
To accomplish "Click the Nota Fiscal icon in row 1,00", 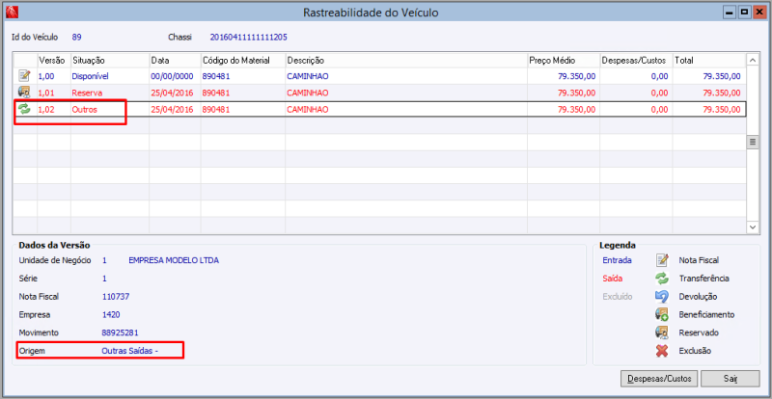I will [x=24, y=76].
